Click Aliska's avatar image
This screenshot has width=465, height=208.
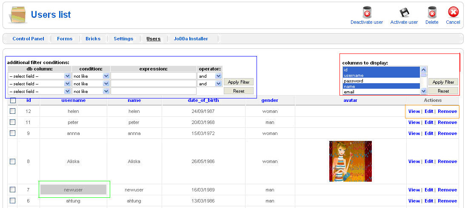click(350, 161)
